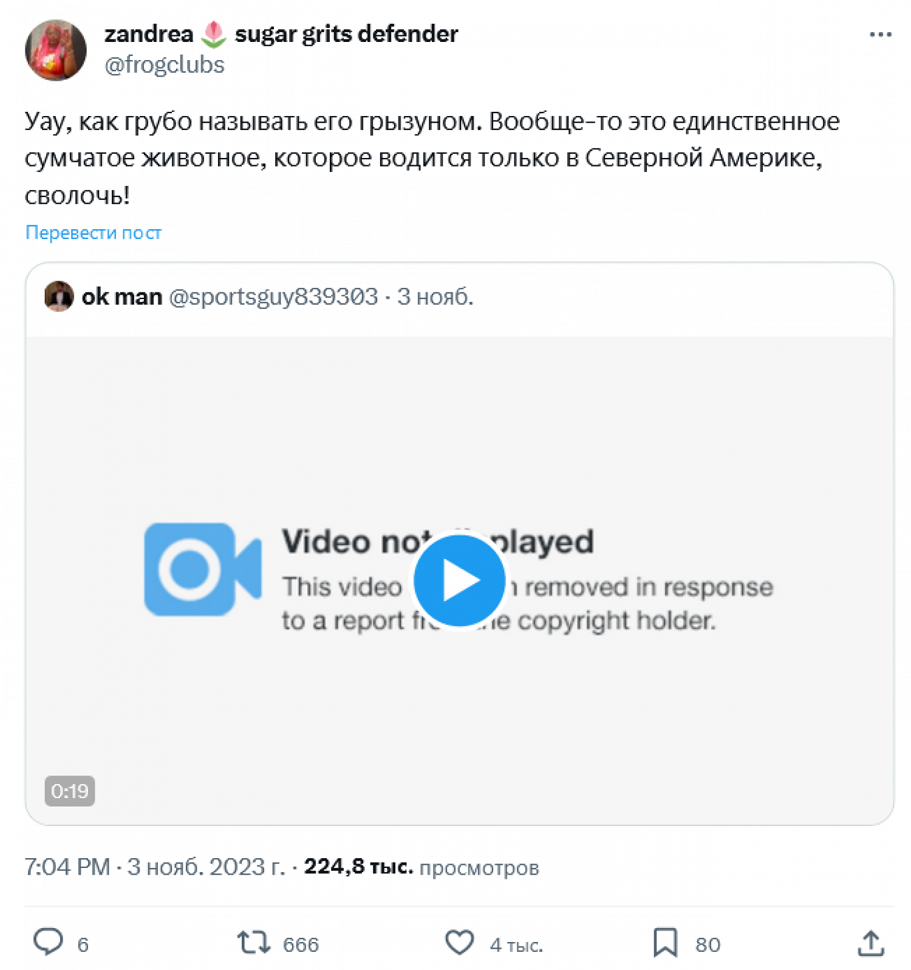Screen dimensions: 911x970
Task: Bookmark this post
Action: click(665, 943)
